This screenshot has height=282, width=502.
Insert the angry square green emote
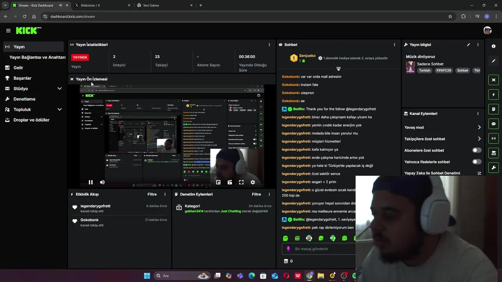pos(297,238)
